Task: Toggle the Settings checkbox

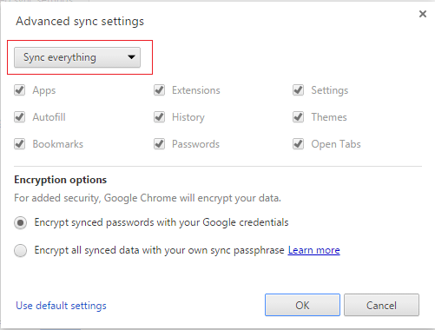Action: 298,90
